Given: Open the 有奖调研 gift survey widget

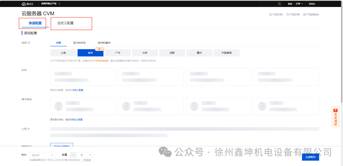Looking at the screenshot, I should pyautogui.click(x=335, y=117).
